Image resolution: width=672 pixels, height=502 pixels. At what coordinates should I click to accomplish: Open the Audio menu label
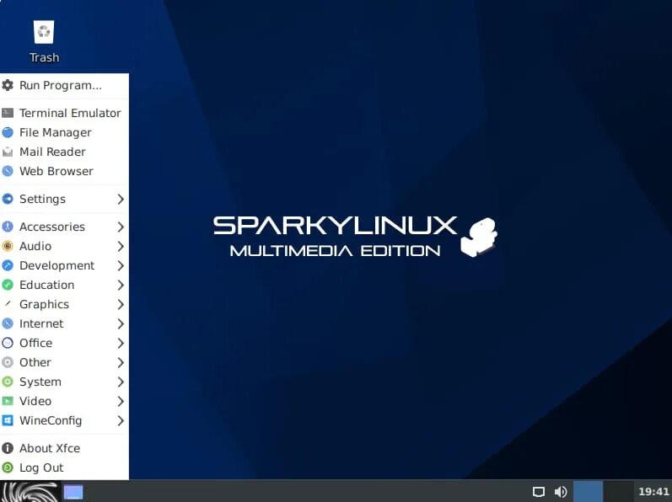(35, 246)
